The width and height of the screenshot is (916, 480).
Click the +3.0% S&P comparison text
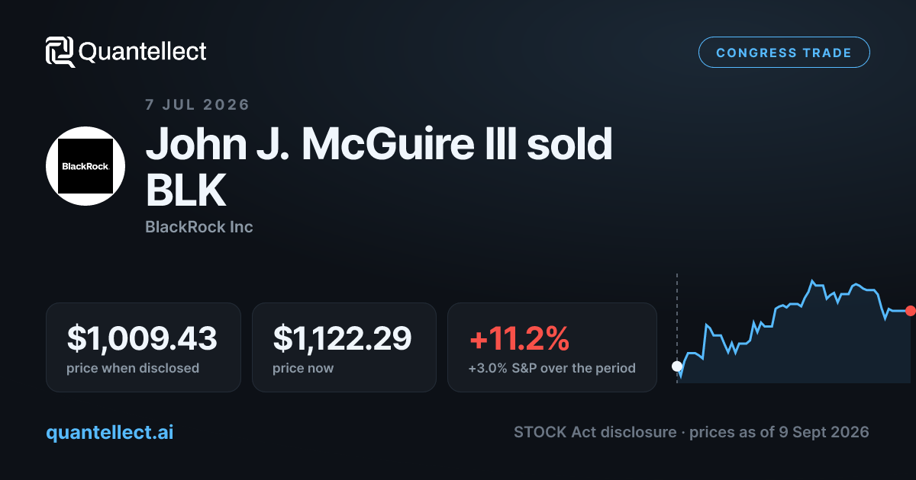pyautogui.click(x=552, y=368)
